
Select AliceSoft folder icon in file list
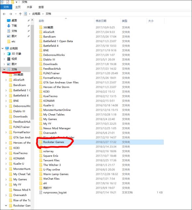coord(41,32)
